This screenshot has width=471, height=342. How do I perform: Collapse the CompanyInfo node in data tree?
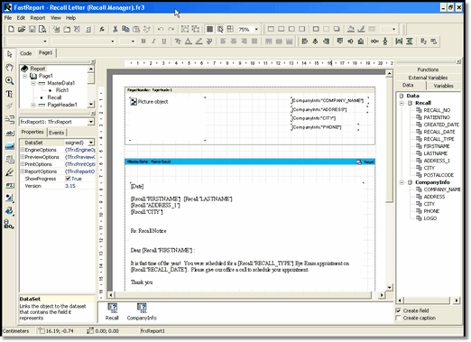coord(402,182)
